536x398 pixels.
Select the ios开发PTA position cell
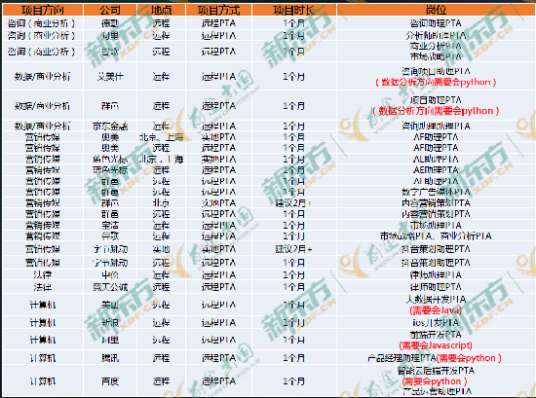(436, 322)
